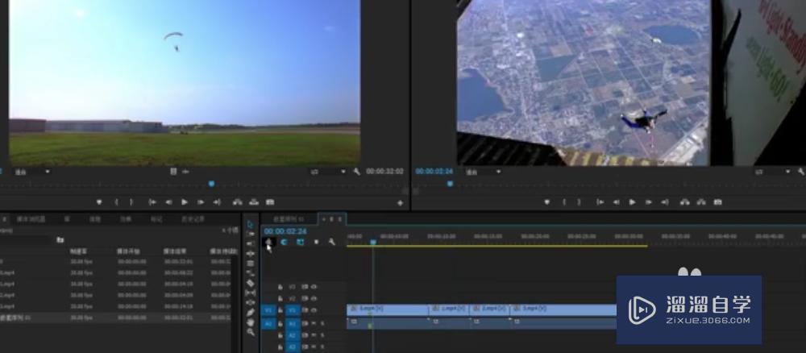Click Overwrite button in Source monitor

click(253, 202)
